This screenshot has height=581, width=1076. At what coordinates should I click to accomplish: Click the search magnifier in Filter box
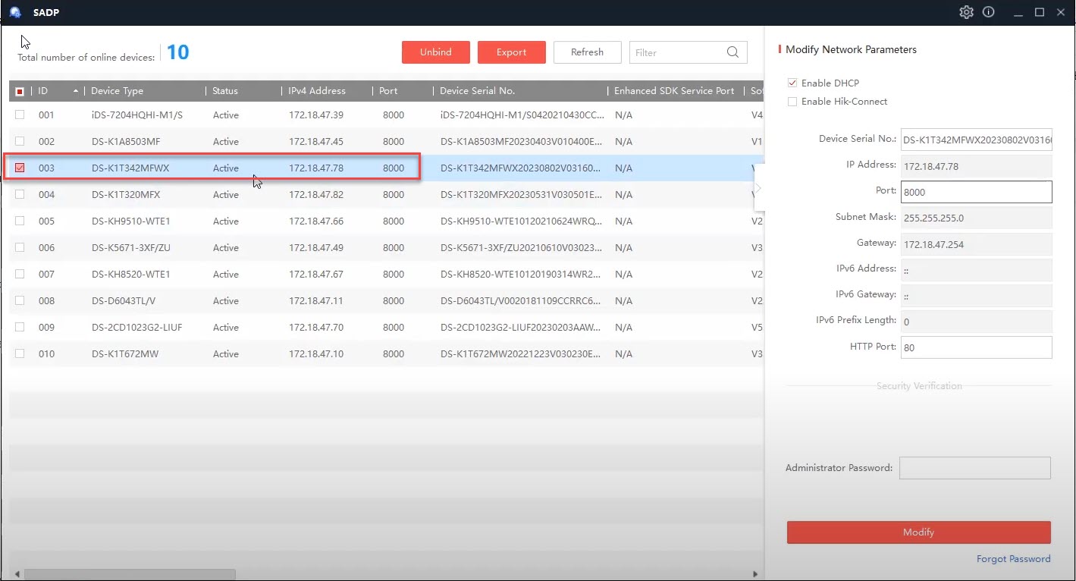click(x=732, y=52)
